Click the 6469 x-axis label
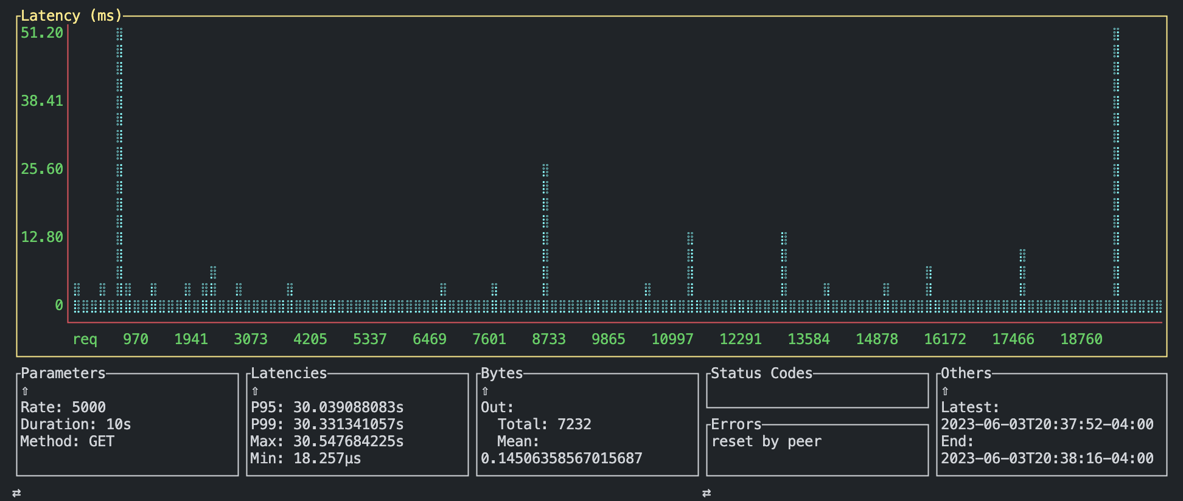 click(430, 339)
